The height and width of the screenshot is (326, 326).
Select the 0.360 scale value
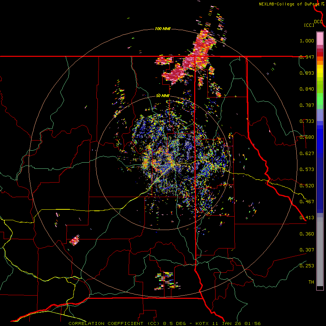[307, 234]
